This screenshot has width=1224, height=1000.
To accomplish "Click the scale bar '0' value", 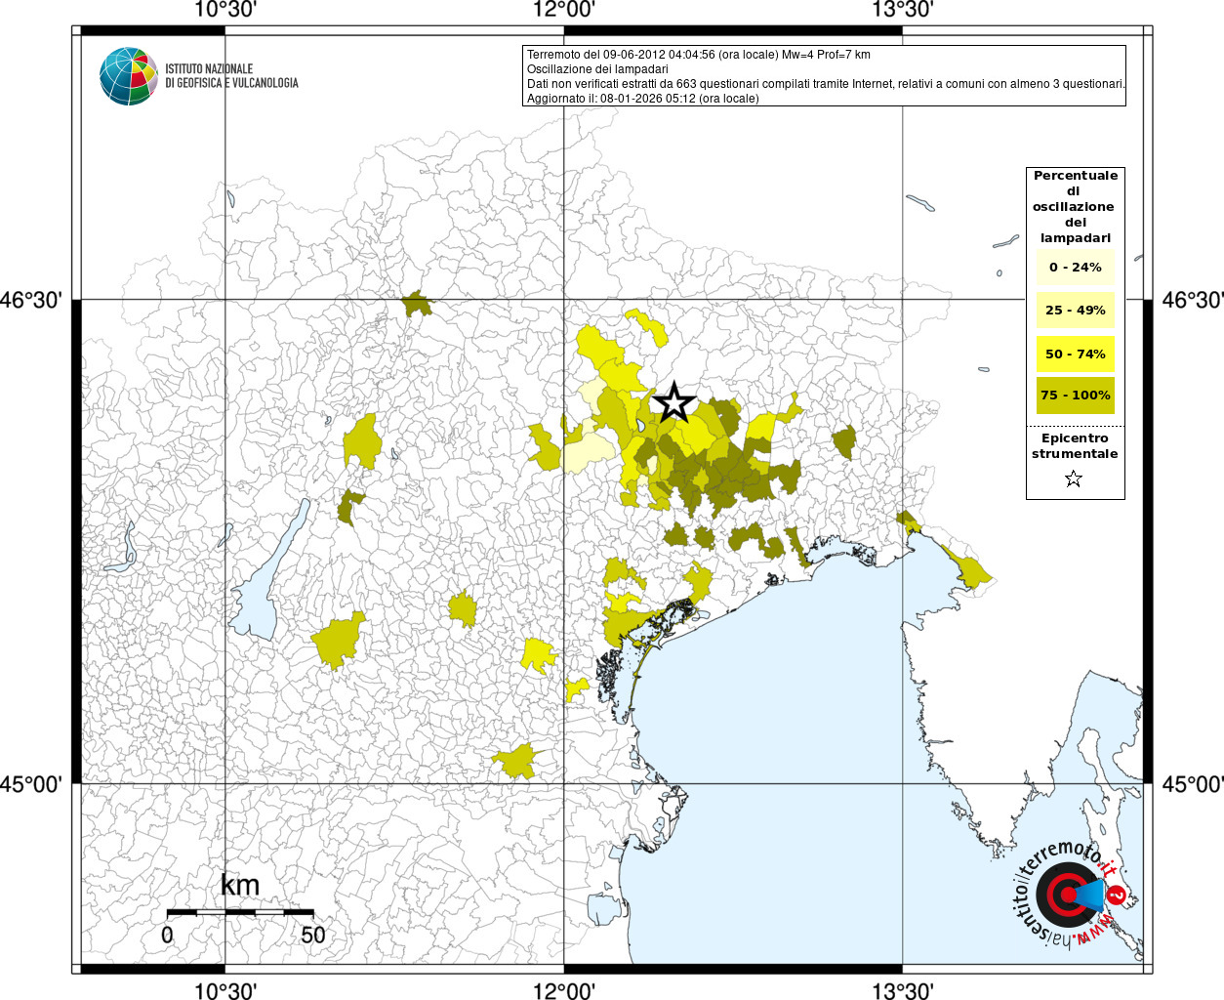I will [167, 935].
